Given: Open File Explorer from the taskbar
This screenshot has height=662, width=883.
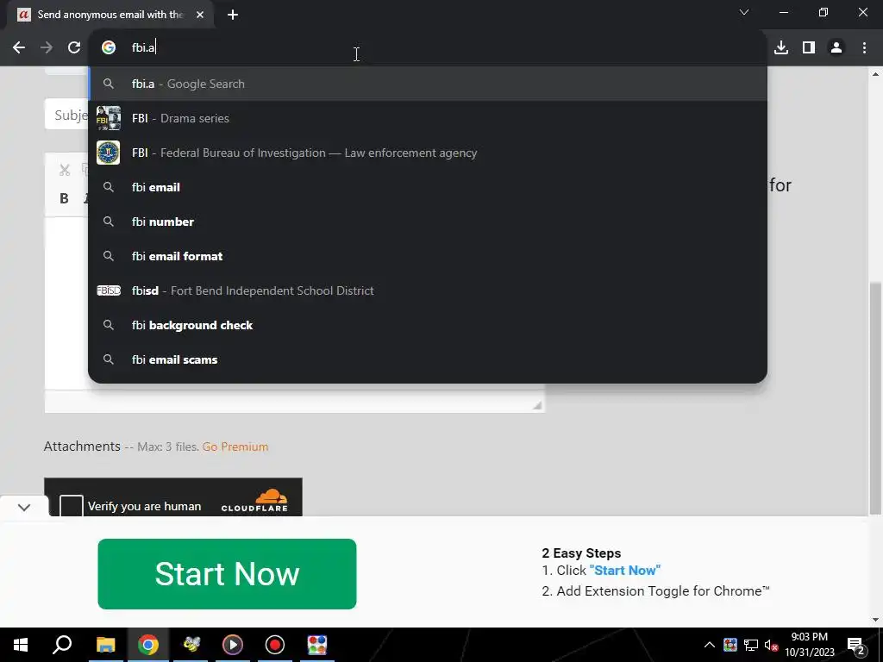Looking at the screenshot, I should pos(105,645).
